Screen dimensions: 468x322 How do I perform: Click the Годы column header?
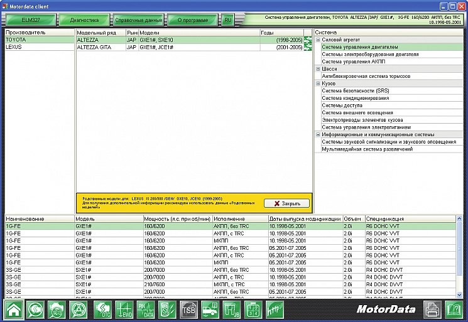pos(282,33)
